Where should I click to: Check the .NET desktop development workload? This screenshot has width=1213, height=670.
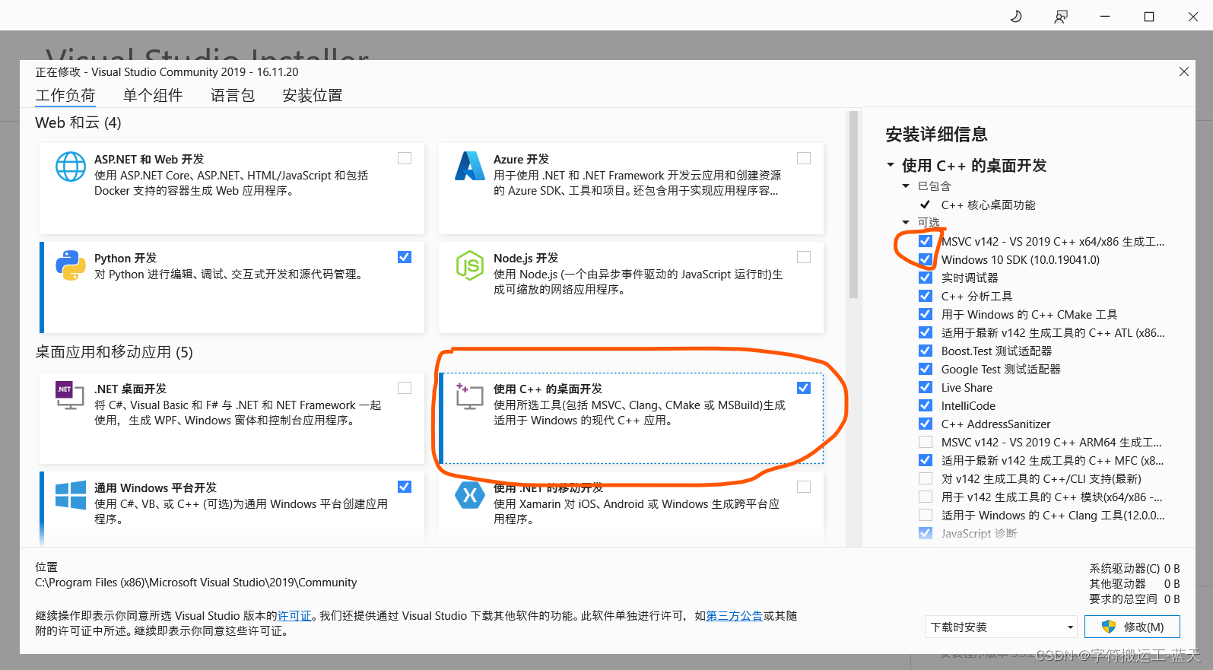click(405, 388)
